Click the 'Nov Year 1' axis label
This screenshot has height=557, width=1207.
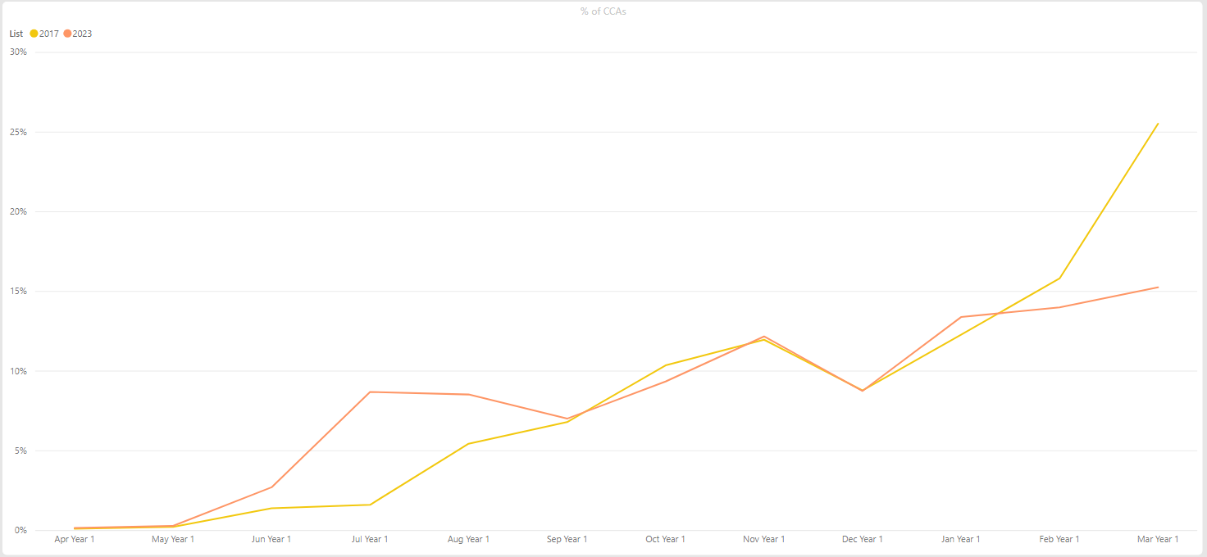763,539
